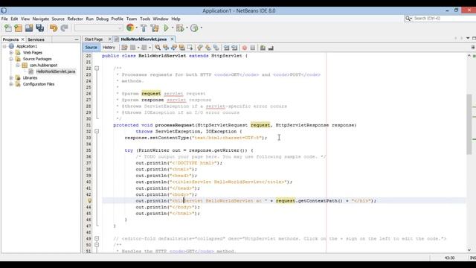Close the Start Page tab
This screenshot has height=268, width=476.
[x=110, y=39]
